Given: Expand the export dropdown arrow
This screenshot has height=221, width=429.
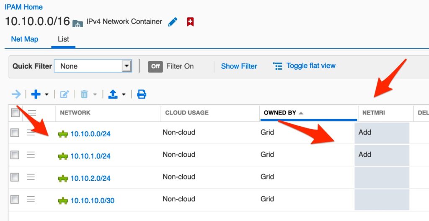Looking at the screenshot, I should [x=124, y=95].
